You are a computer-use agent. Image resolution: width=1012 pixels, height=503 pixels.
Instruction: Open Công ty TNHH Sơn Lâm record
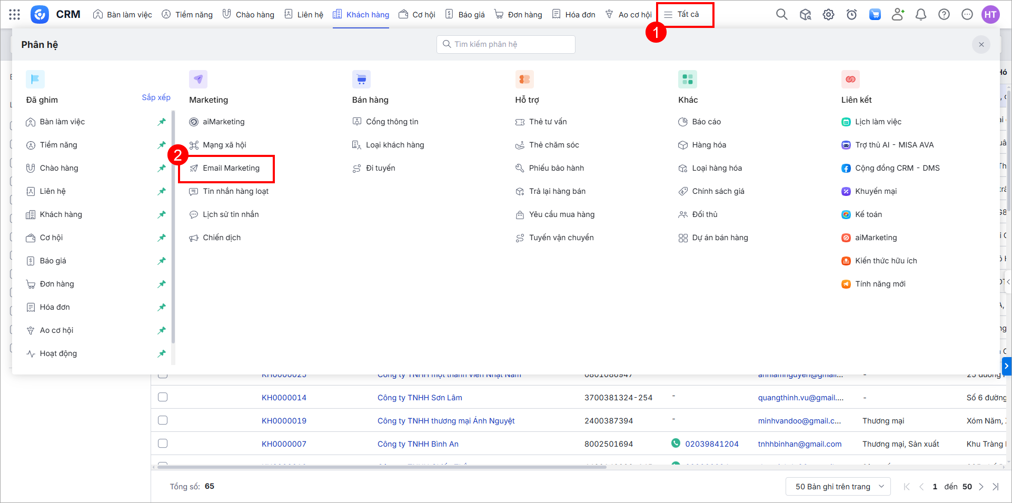click(x=420, y=398)
